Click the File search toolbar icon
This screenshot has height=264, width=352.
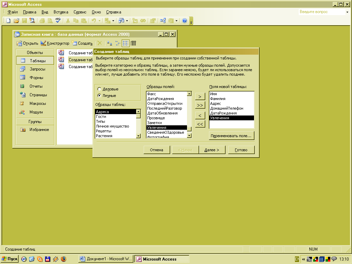[32, 21]
